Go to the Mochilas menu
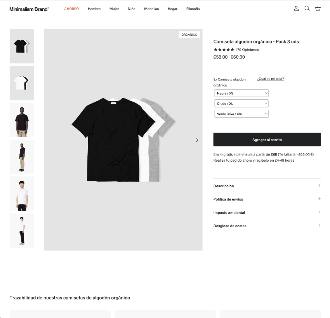Image resolution: width=330 pixels, height=318 pixels. (x=151, y=9)
